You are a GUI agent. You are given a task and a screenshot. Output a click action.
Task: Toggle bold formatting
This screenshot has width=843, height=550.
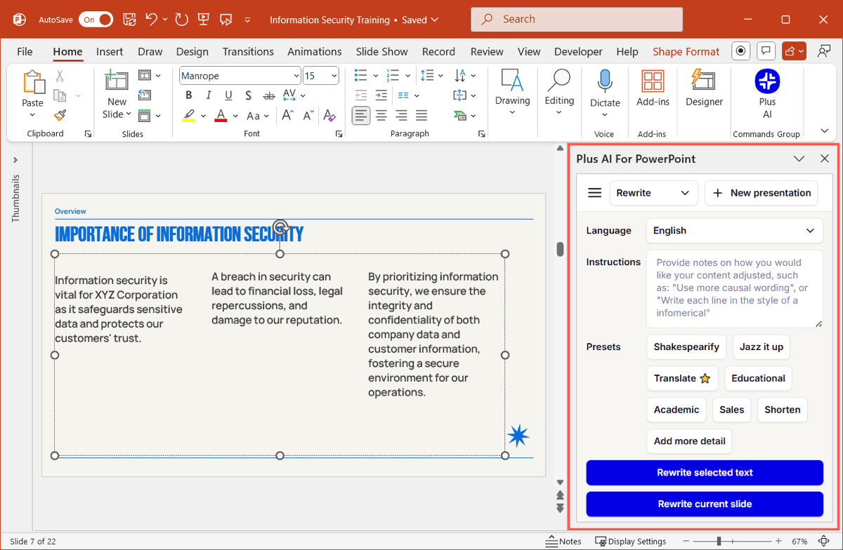pyautogui.click(x=188, y=95)
